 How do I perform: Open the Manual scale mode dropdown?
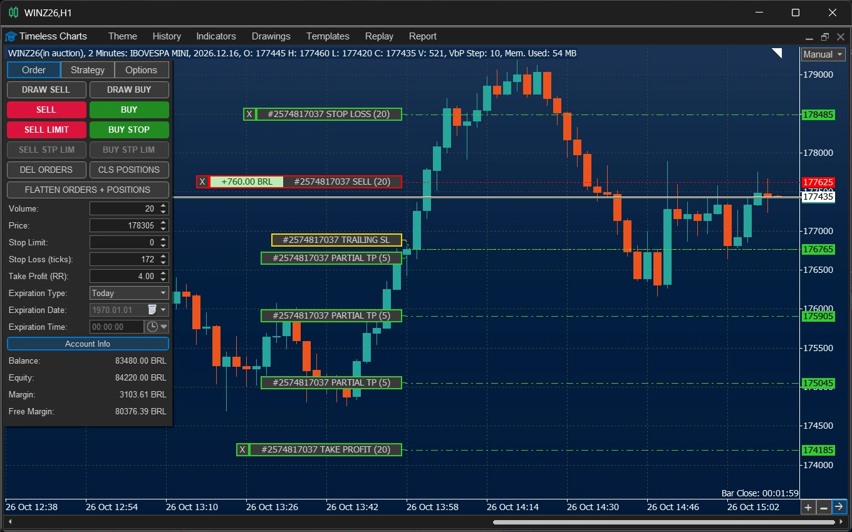823,54
